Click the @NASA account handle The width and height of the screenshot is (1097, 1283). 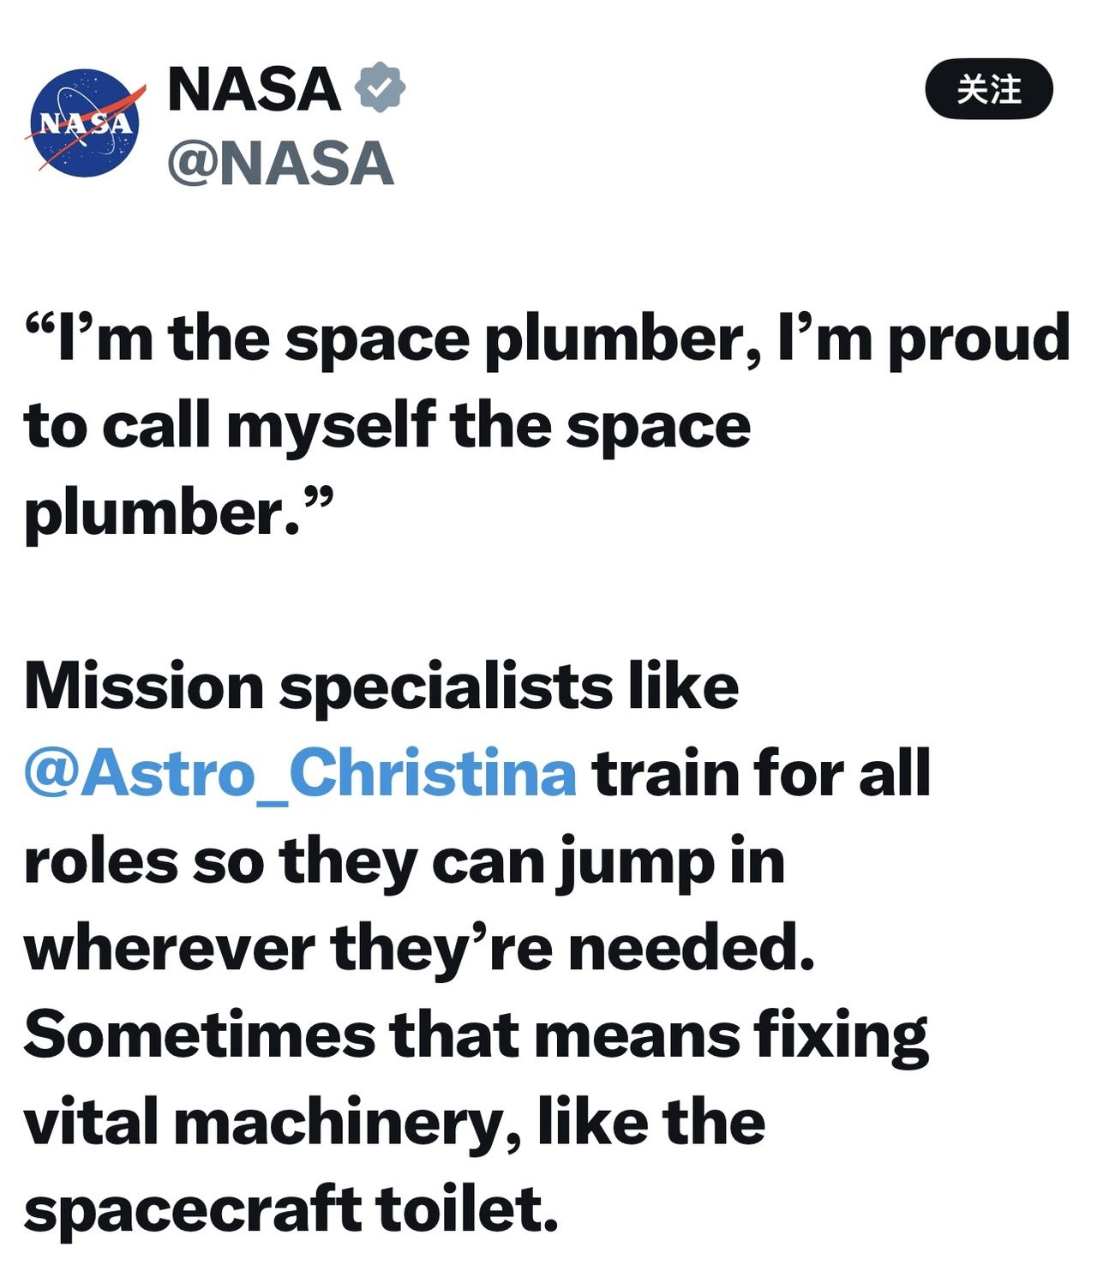(x=281, y=163)
